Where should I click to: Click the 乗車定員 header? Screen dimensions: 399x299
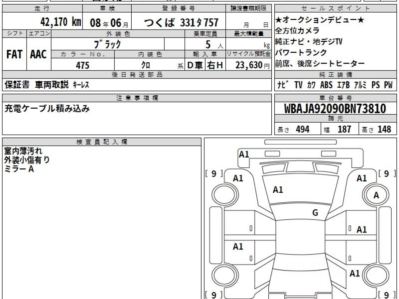205,34
